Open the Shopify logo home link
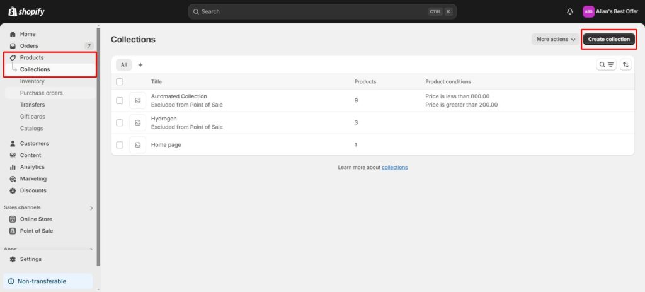The height and width of the screenshot is (292, 645). 26,11
